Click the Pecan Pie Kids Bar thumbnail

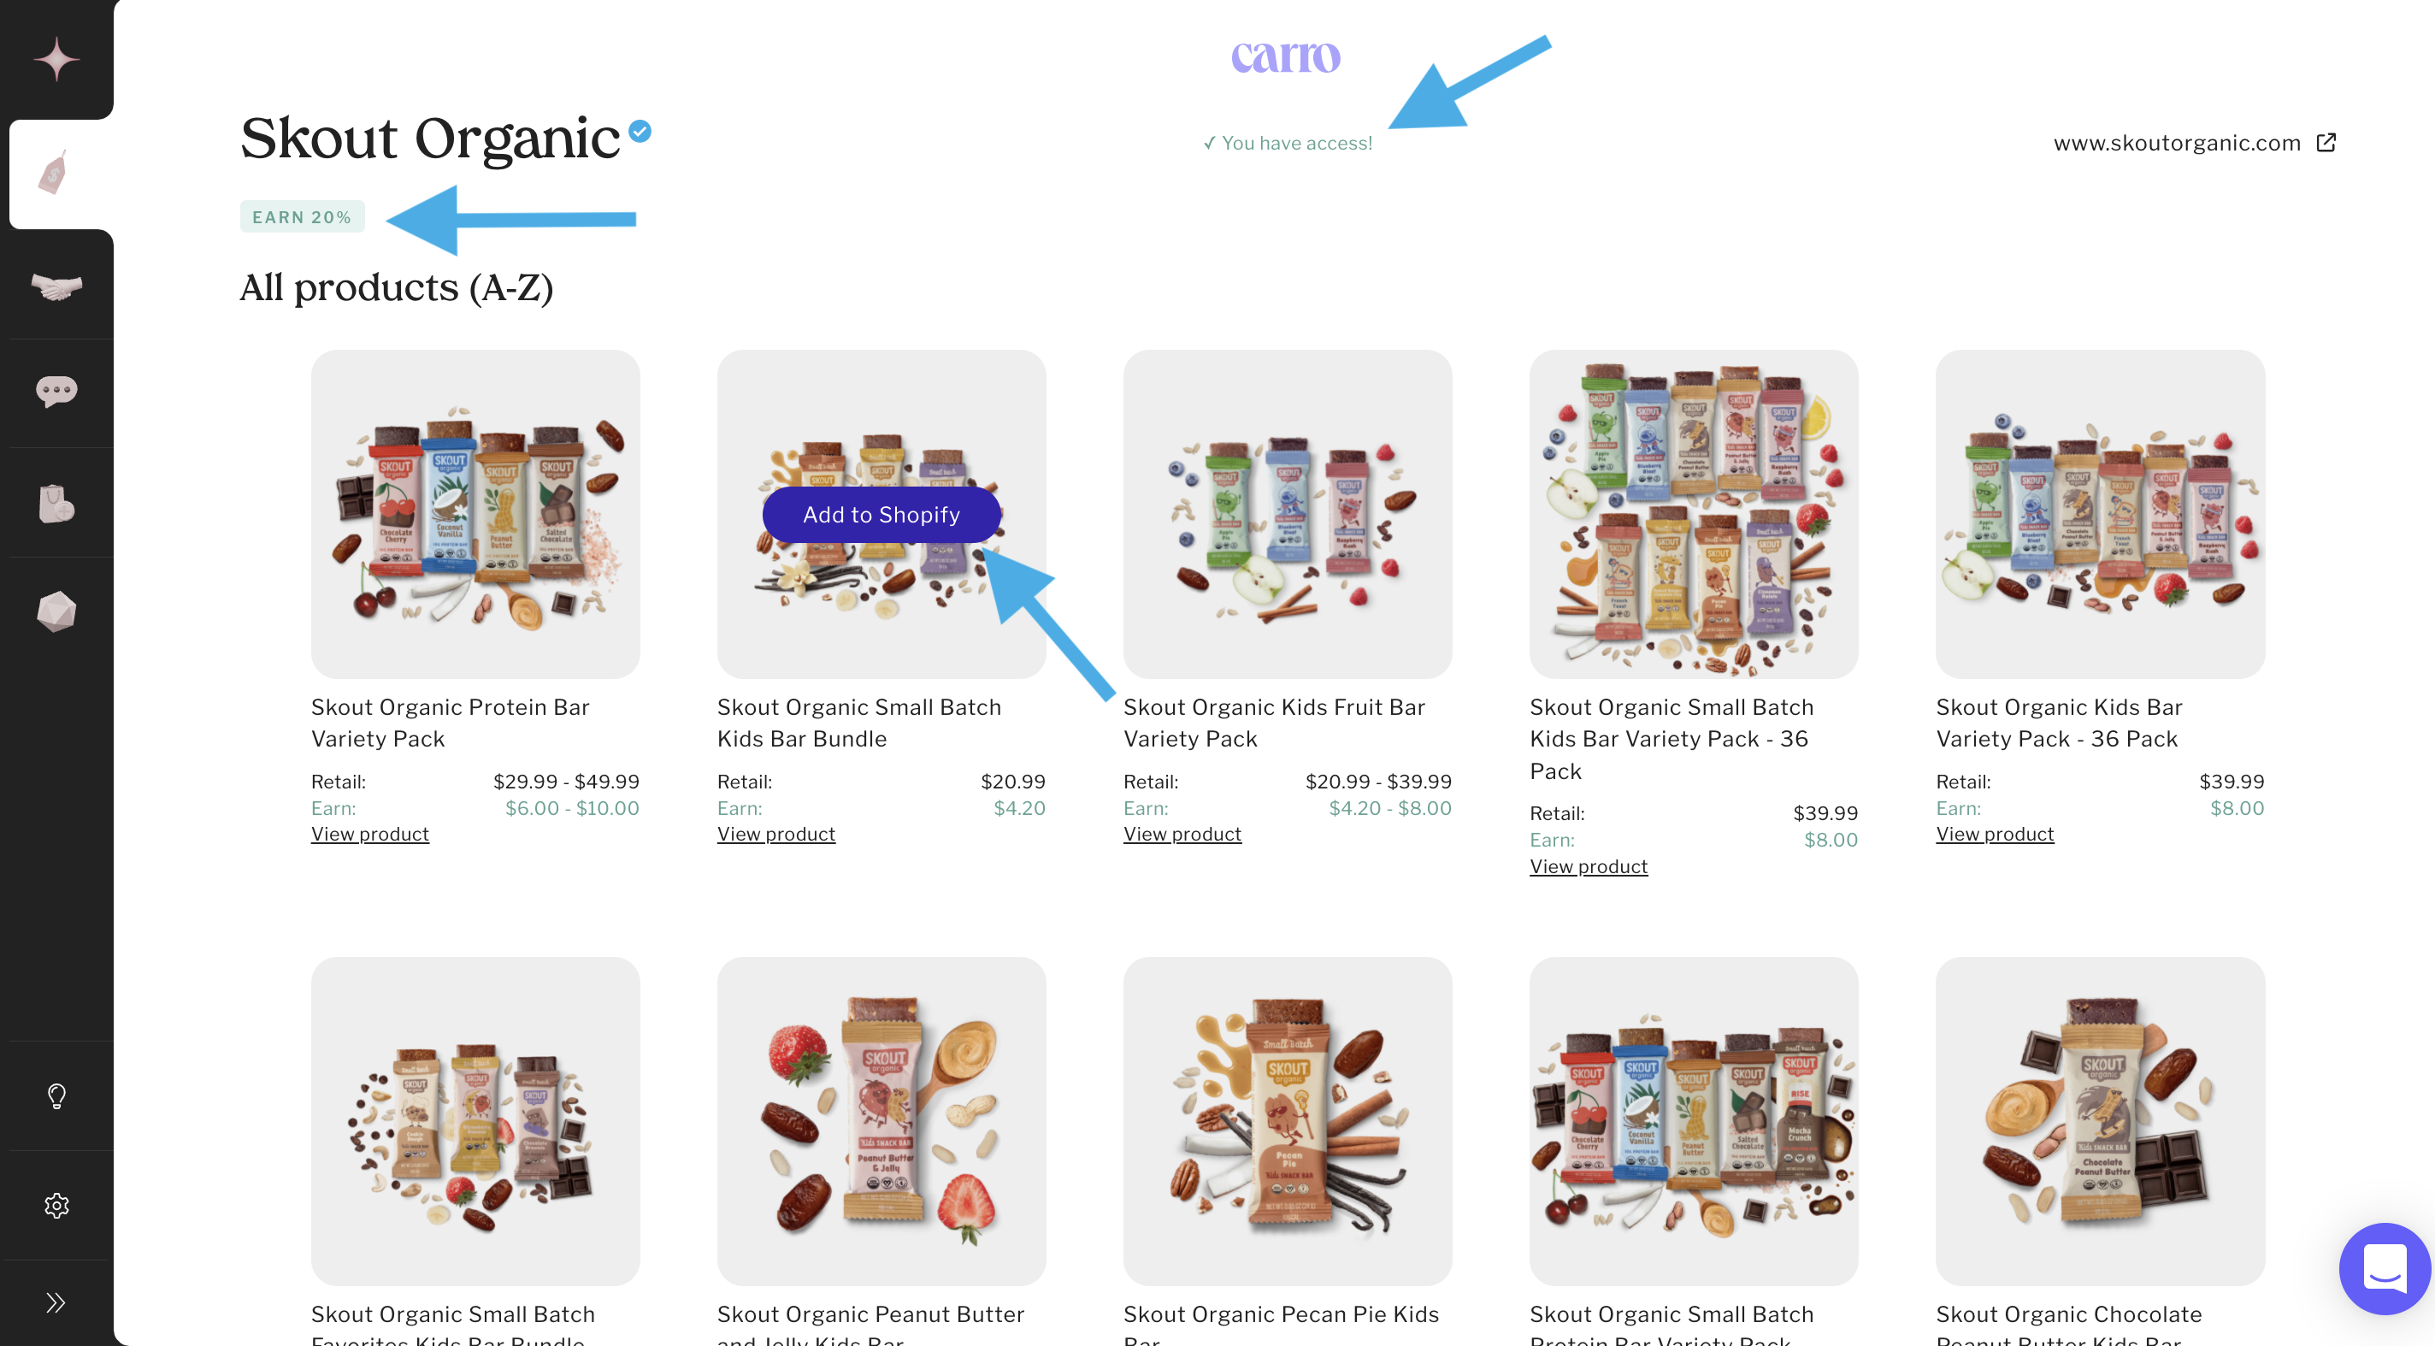tap(1288, 1121)
